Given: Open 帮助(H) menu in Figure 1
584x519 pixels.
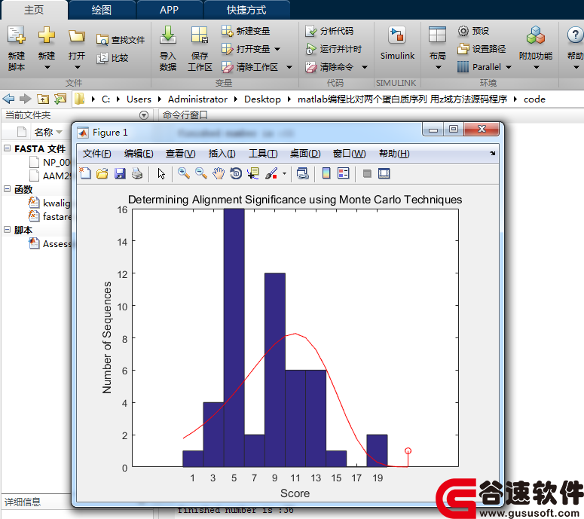Looking at the screenshot, I should click(x=394, y=154).
